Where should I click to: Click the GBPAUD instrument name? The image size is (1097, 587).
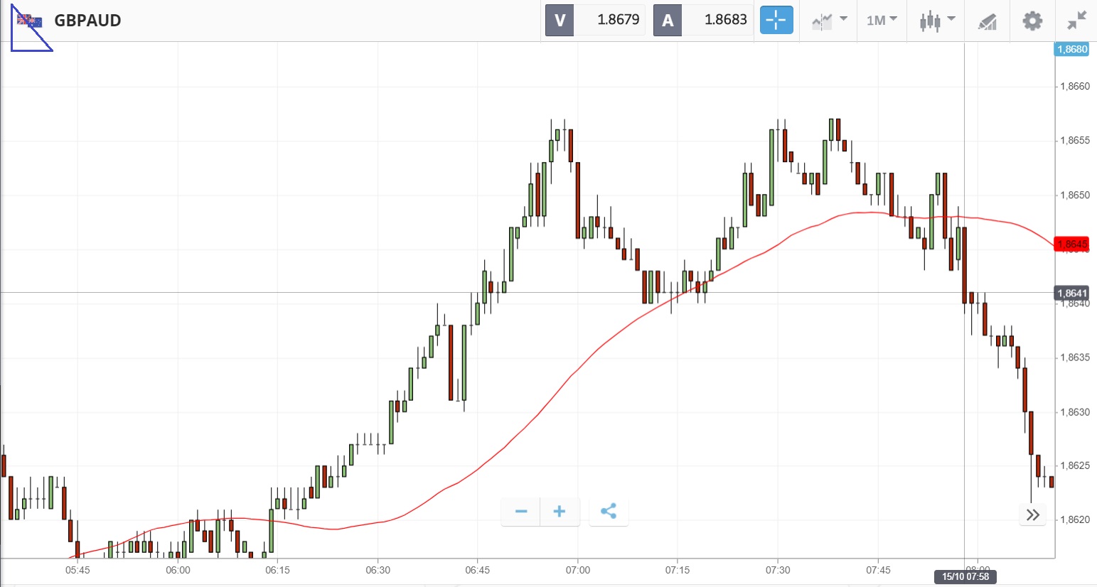(87, 21)
